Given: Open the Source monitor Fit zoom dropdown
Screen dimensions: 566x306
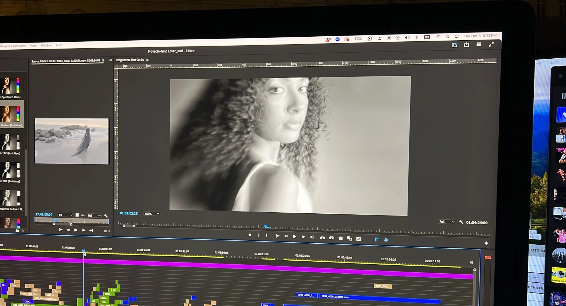Looking at the screenshot, I should (x=65, y=215).
